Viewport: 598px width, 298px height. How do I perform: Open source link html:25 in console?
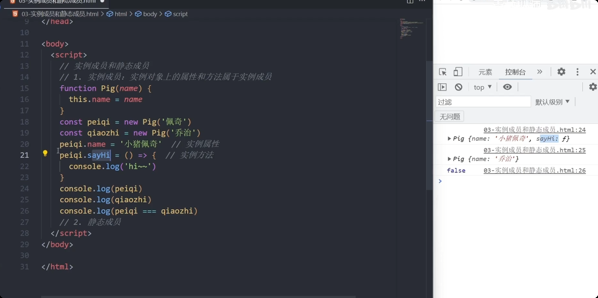click(x=534, y=150)
